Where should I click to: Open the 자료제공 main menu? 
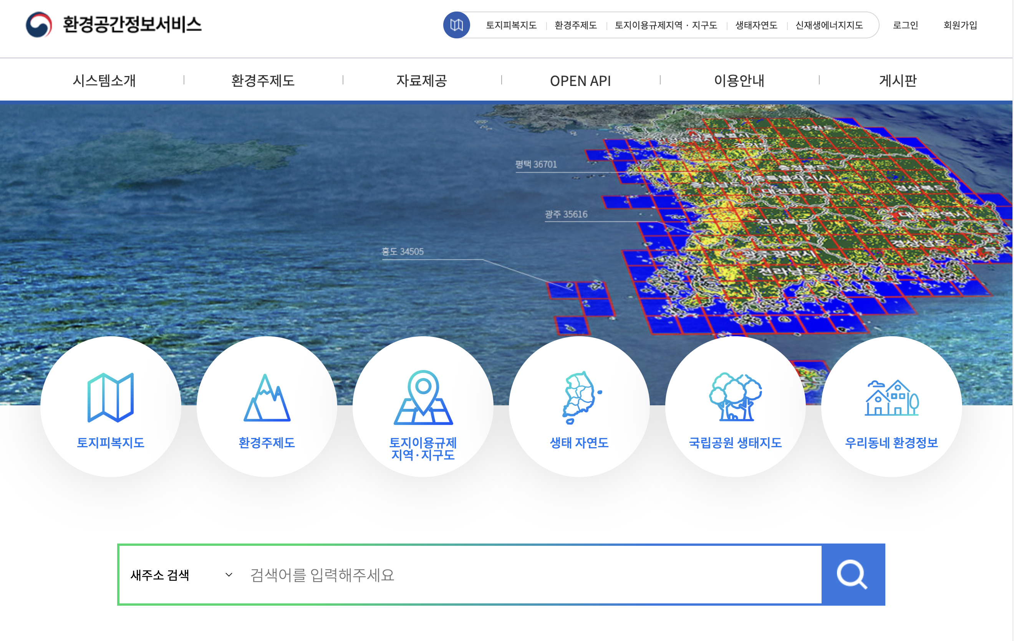pos(421,80)
